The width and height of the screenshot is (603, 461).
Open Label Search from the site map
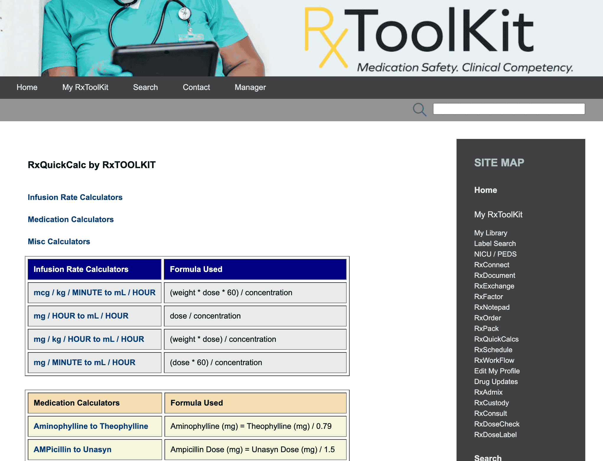click(495, 244)
